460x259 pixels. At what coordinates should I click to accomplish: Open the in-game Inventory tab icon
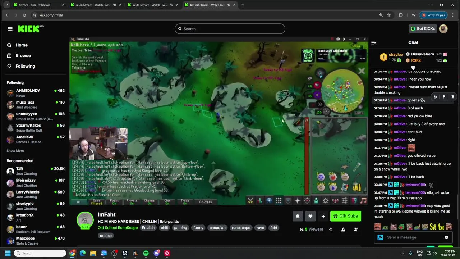pos(279,201)
